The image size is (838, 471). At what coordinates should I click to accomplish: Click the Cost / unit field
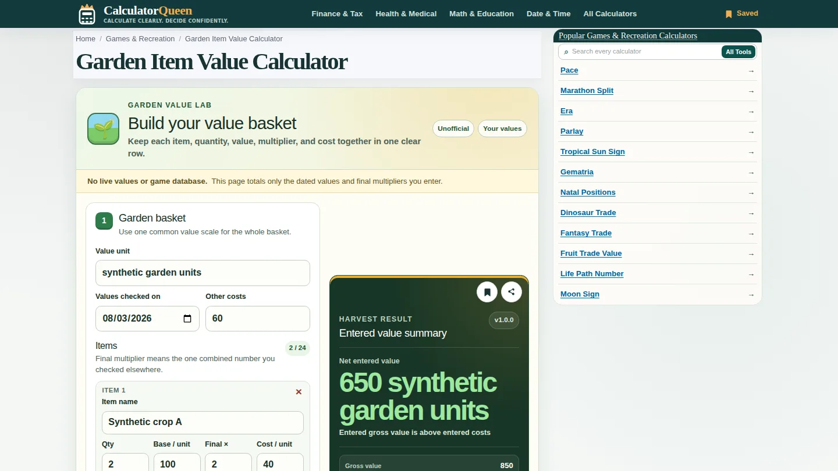tap(280, 463)
